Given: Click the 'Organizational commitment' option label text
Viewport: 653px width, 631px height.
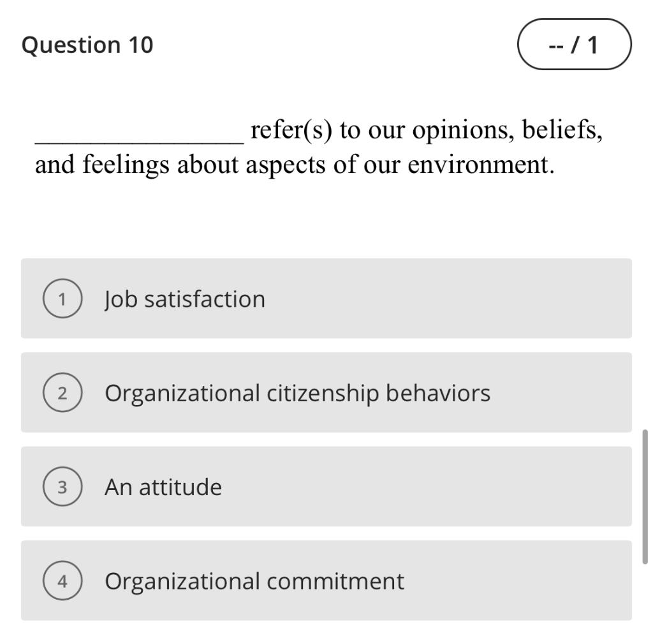Looking at the screenshot, I should (254, 581).
